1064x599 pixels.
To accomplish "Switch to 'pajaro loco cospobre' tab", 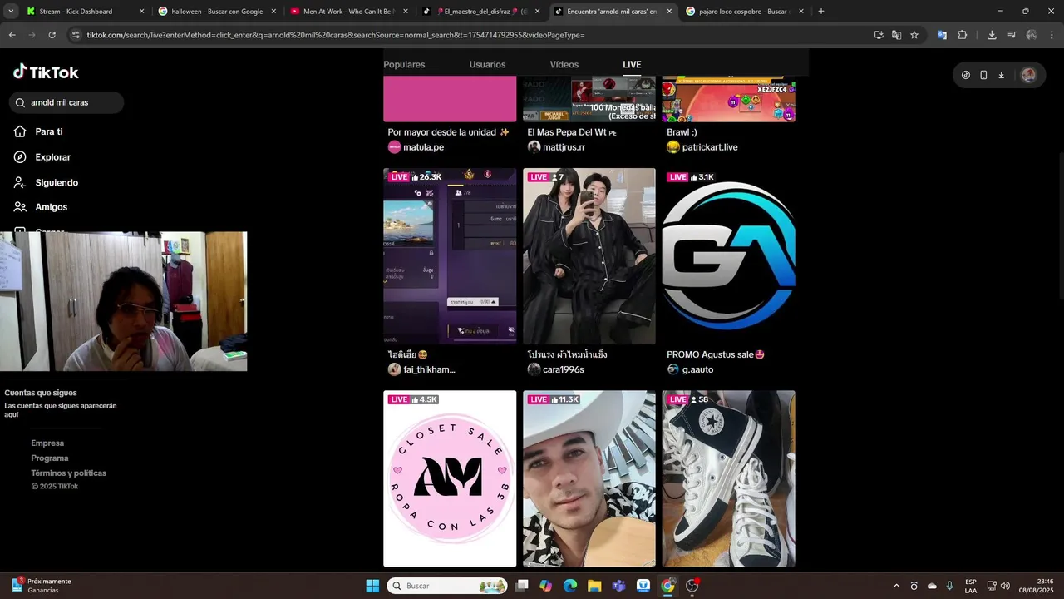I will (744, 12).
